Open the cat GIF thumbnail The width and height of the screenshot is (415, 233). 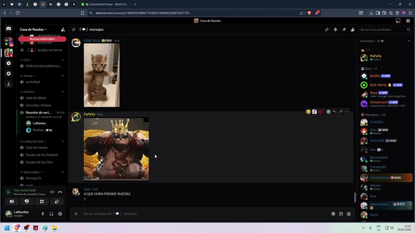point(101,75)
